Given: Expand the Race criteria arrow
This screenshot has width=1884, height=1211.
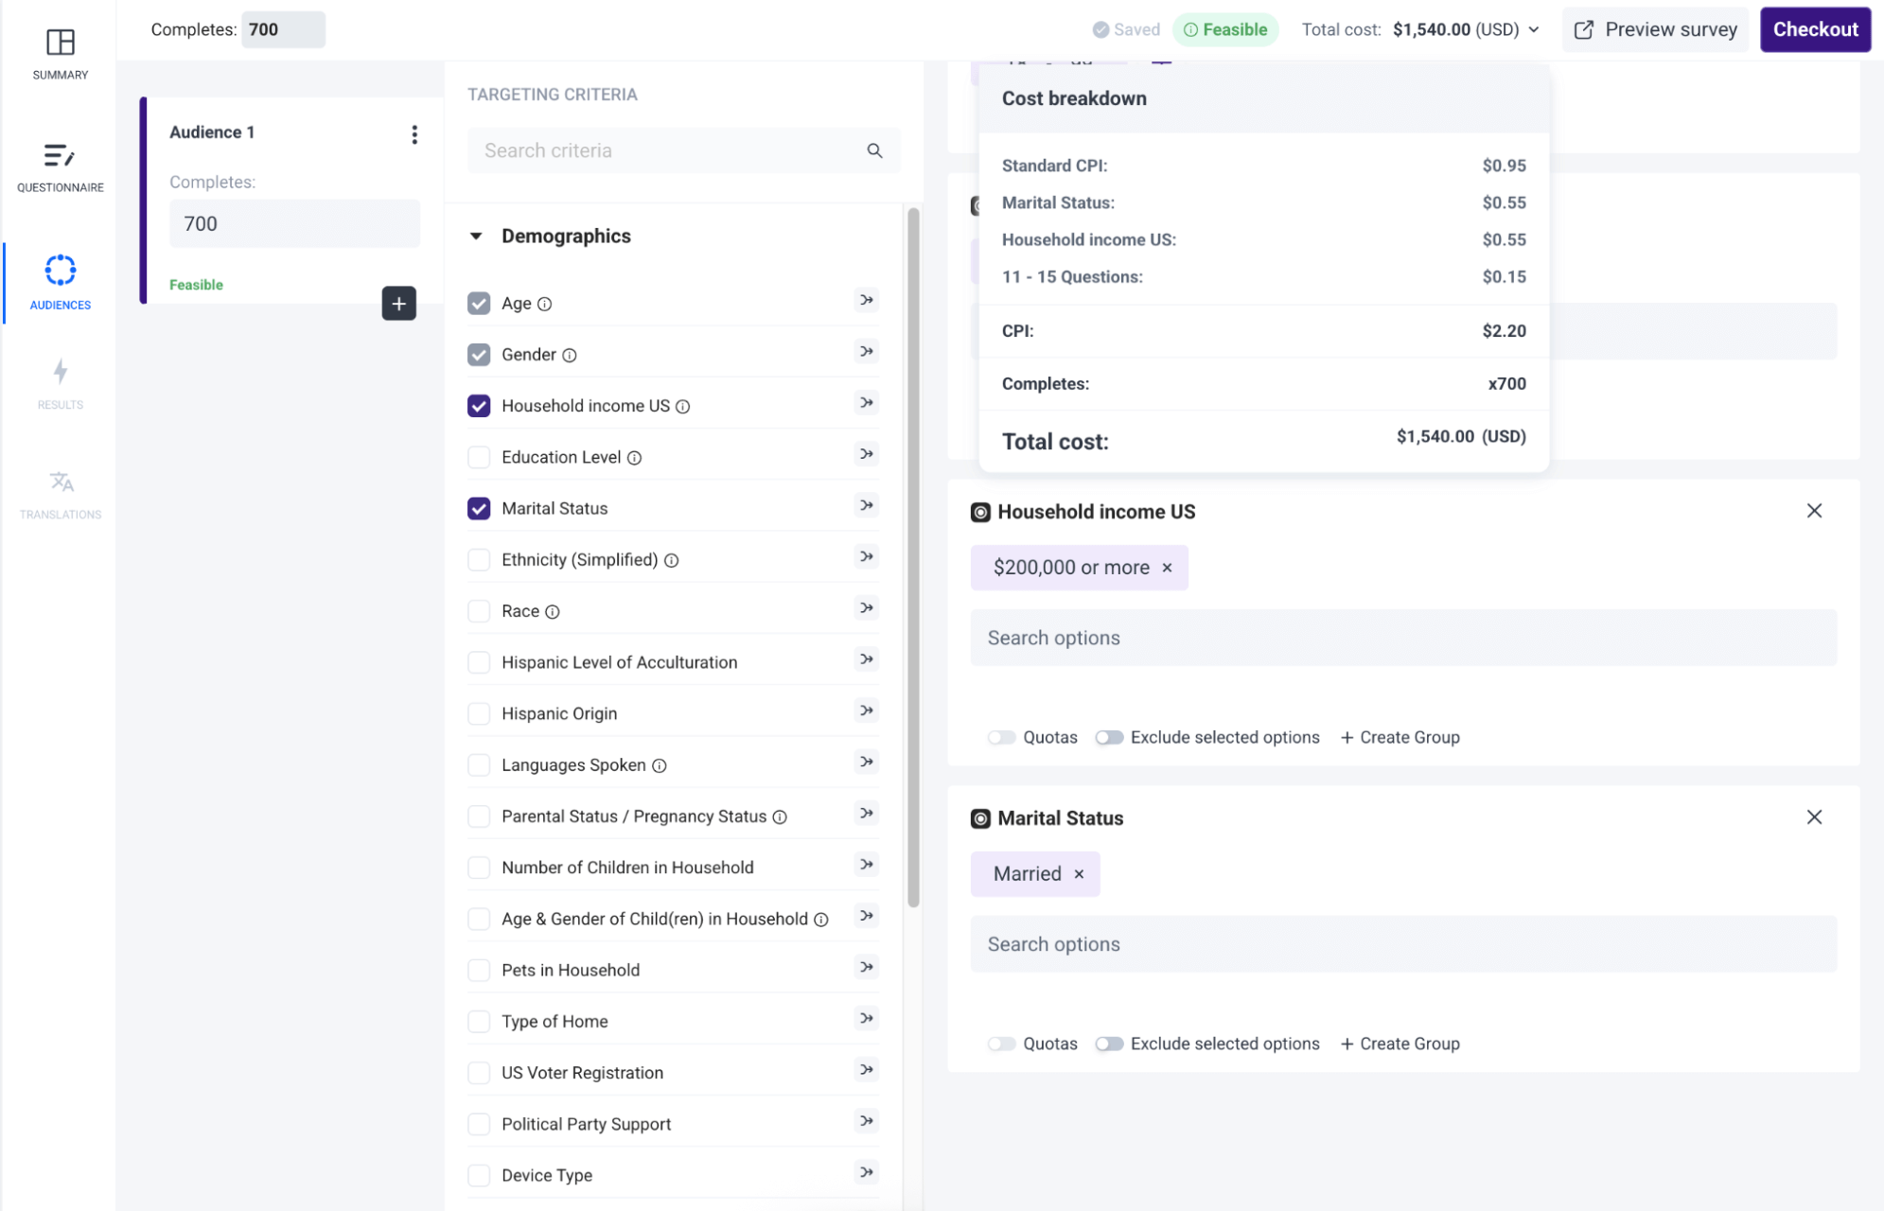Looking at the screenshot, I should click(x=866, y=608).
